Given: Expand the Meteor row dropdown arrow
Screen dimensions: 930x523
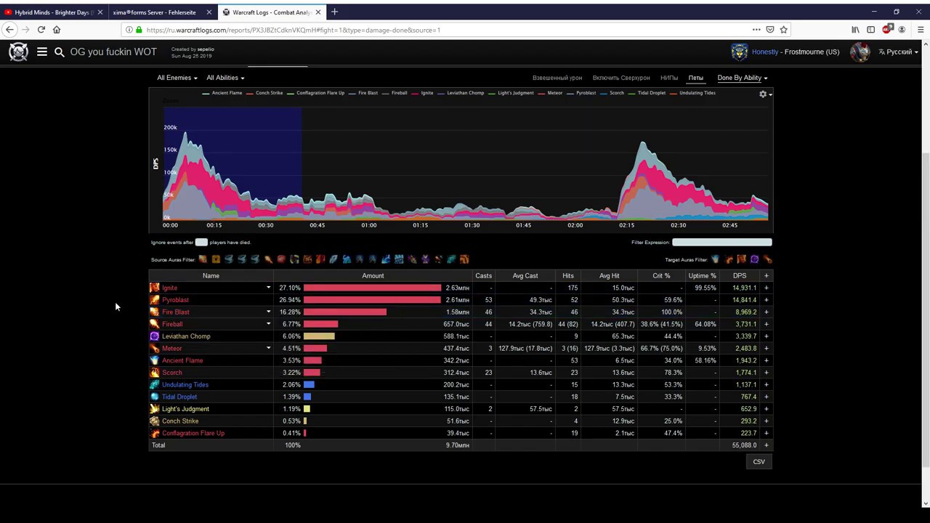Looking at the screenshot, I should (x=268, y=349).
